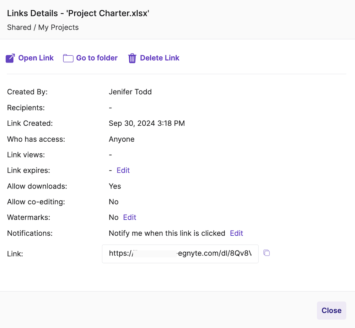Open the link via 'Open Link' text
This screenshot has width=355, height=328.
(36, 58)
